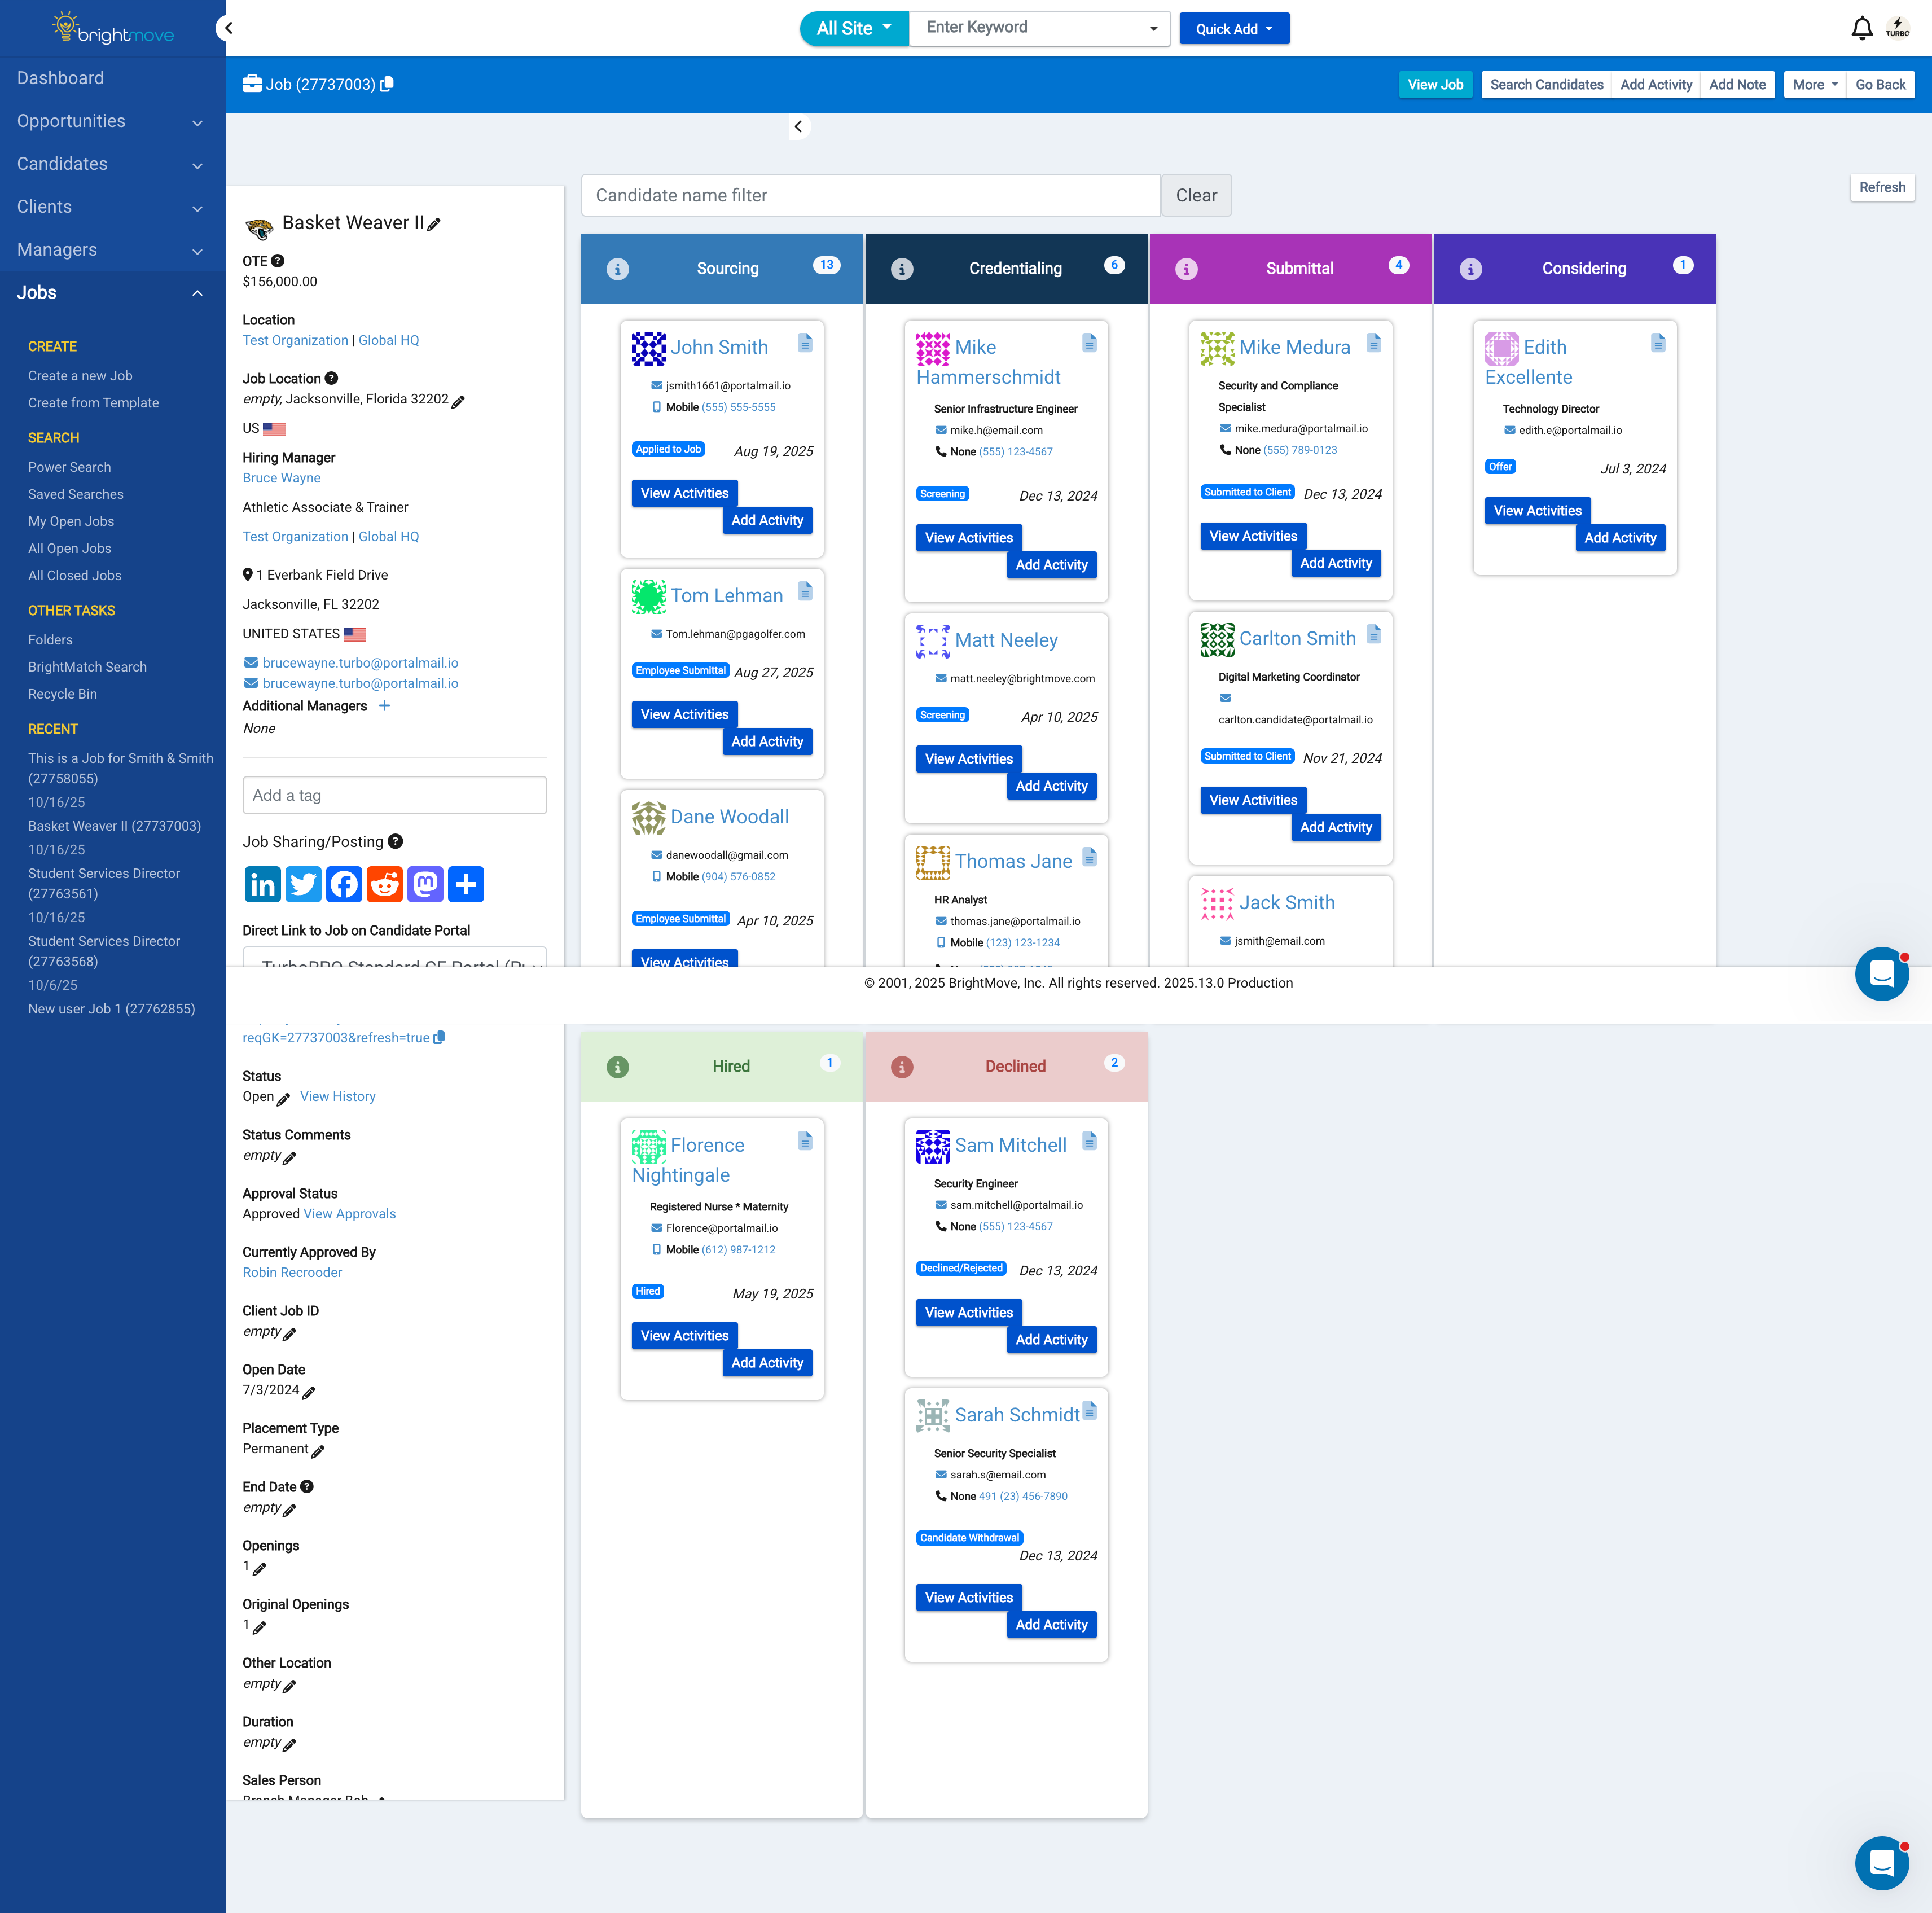Viewport: 1932px width, 1913px height.
Task: Share job on LinkedIn icon
Action: point(262,884)
